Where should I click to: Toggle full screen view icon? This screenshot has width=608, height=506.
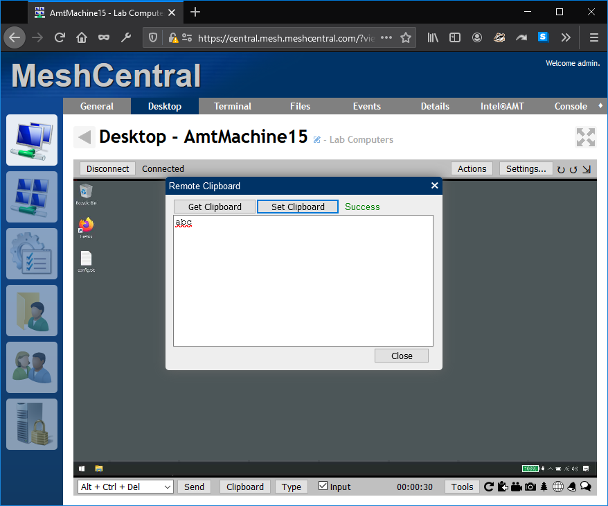[586, 137]
